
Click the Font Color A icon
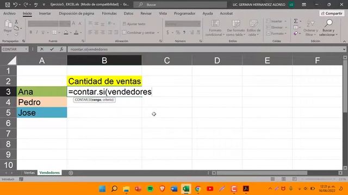click(76, 32)
